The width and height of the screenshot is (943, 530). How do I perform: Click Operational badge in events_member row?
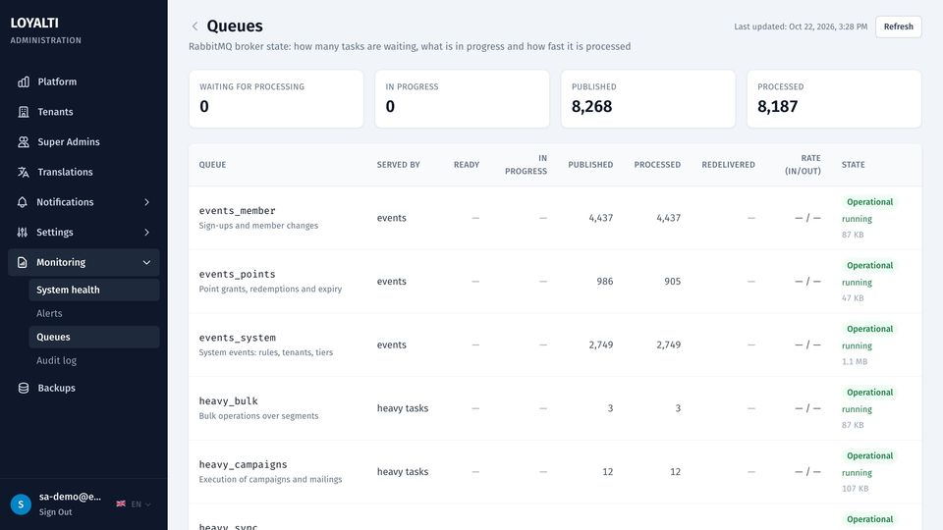(869, 202)
